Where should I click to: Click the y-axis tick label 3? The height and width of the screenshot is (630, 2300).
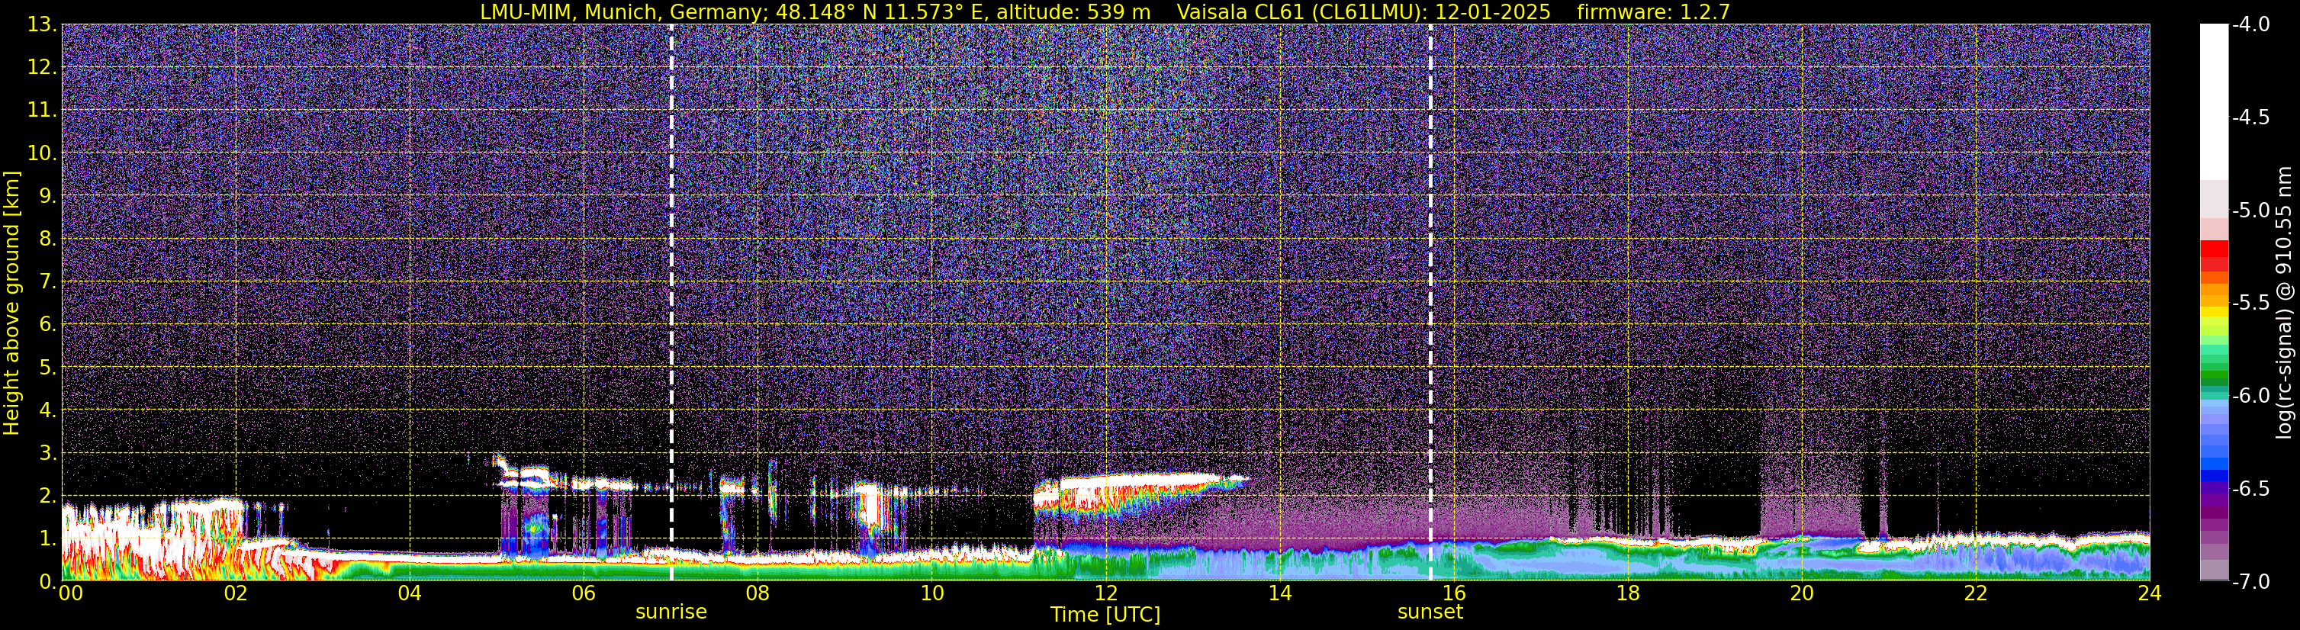[x=47, y=453]
